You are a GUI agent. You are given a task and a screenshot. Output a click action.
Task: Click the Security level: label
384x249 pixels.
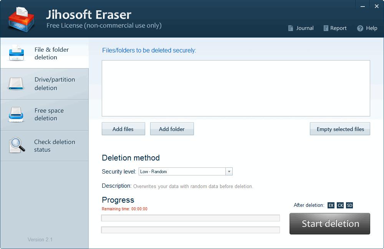click(x=119, y=172)
